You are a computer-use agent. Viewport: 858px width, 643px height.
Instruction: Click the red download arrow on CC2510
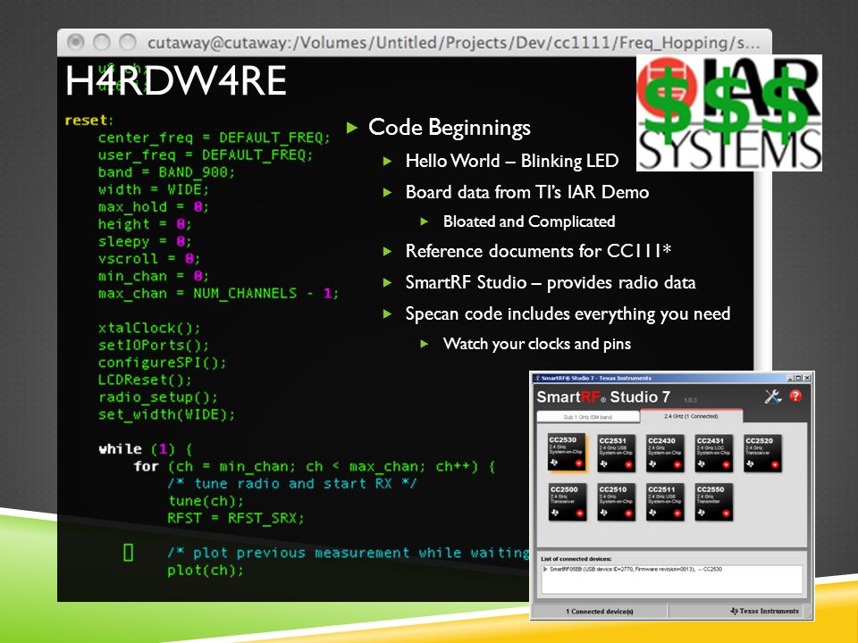[628, 514]
